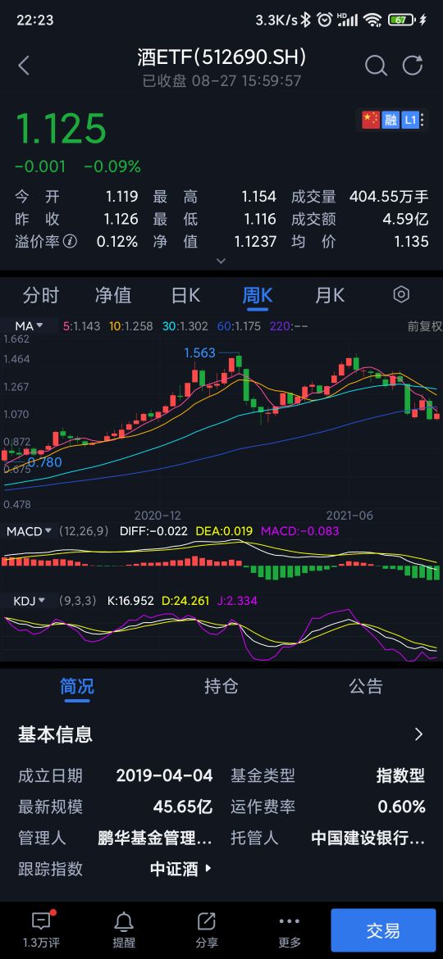Tap the 成交量 404.55万手 value
The image size is (443, 959).
[389, 197]
